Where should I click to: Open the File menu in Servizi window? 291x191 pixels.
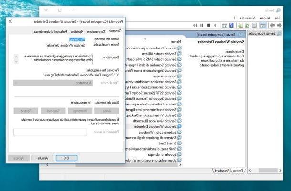tap(277, 18)
